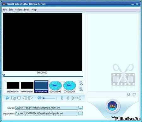Image resolution: width=142 pixels, height=122 pixels.
Task: Browse for Destination file
Action: (80, 113)
